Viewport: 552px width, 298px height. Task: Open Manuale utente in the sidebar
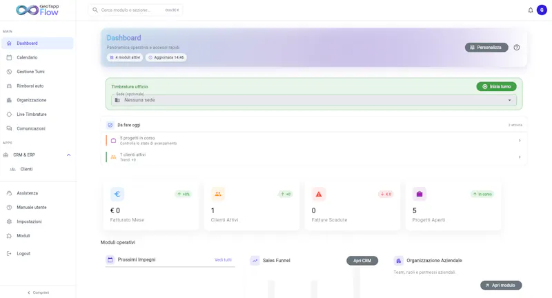coord(37,208)
